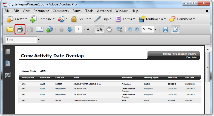Click the Zoom In plus button

tap(137, 29)
